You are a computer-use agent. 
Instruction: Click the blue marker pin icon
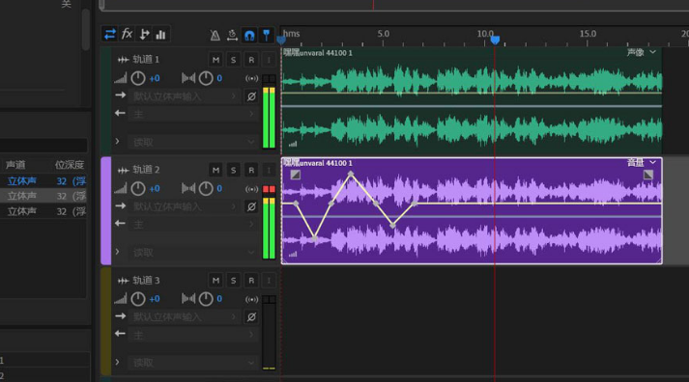point(267,35)
